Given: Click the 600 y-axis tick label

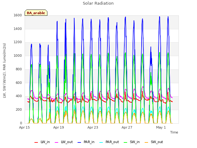Looking at the screenshot, I should point(19,83).
